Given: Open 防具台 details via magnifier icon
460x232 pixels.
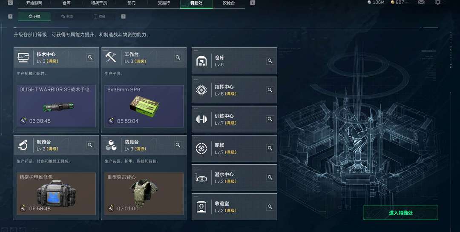Looking at the screenshot, I should (178, 145).
